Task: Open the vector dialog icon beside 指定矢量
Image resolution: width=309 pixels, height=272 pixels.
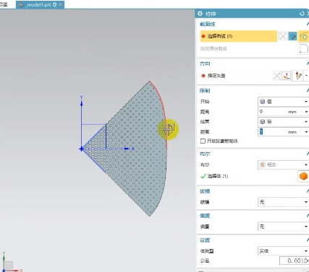Action: (287, 76)
